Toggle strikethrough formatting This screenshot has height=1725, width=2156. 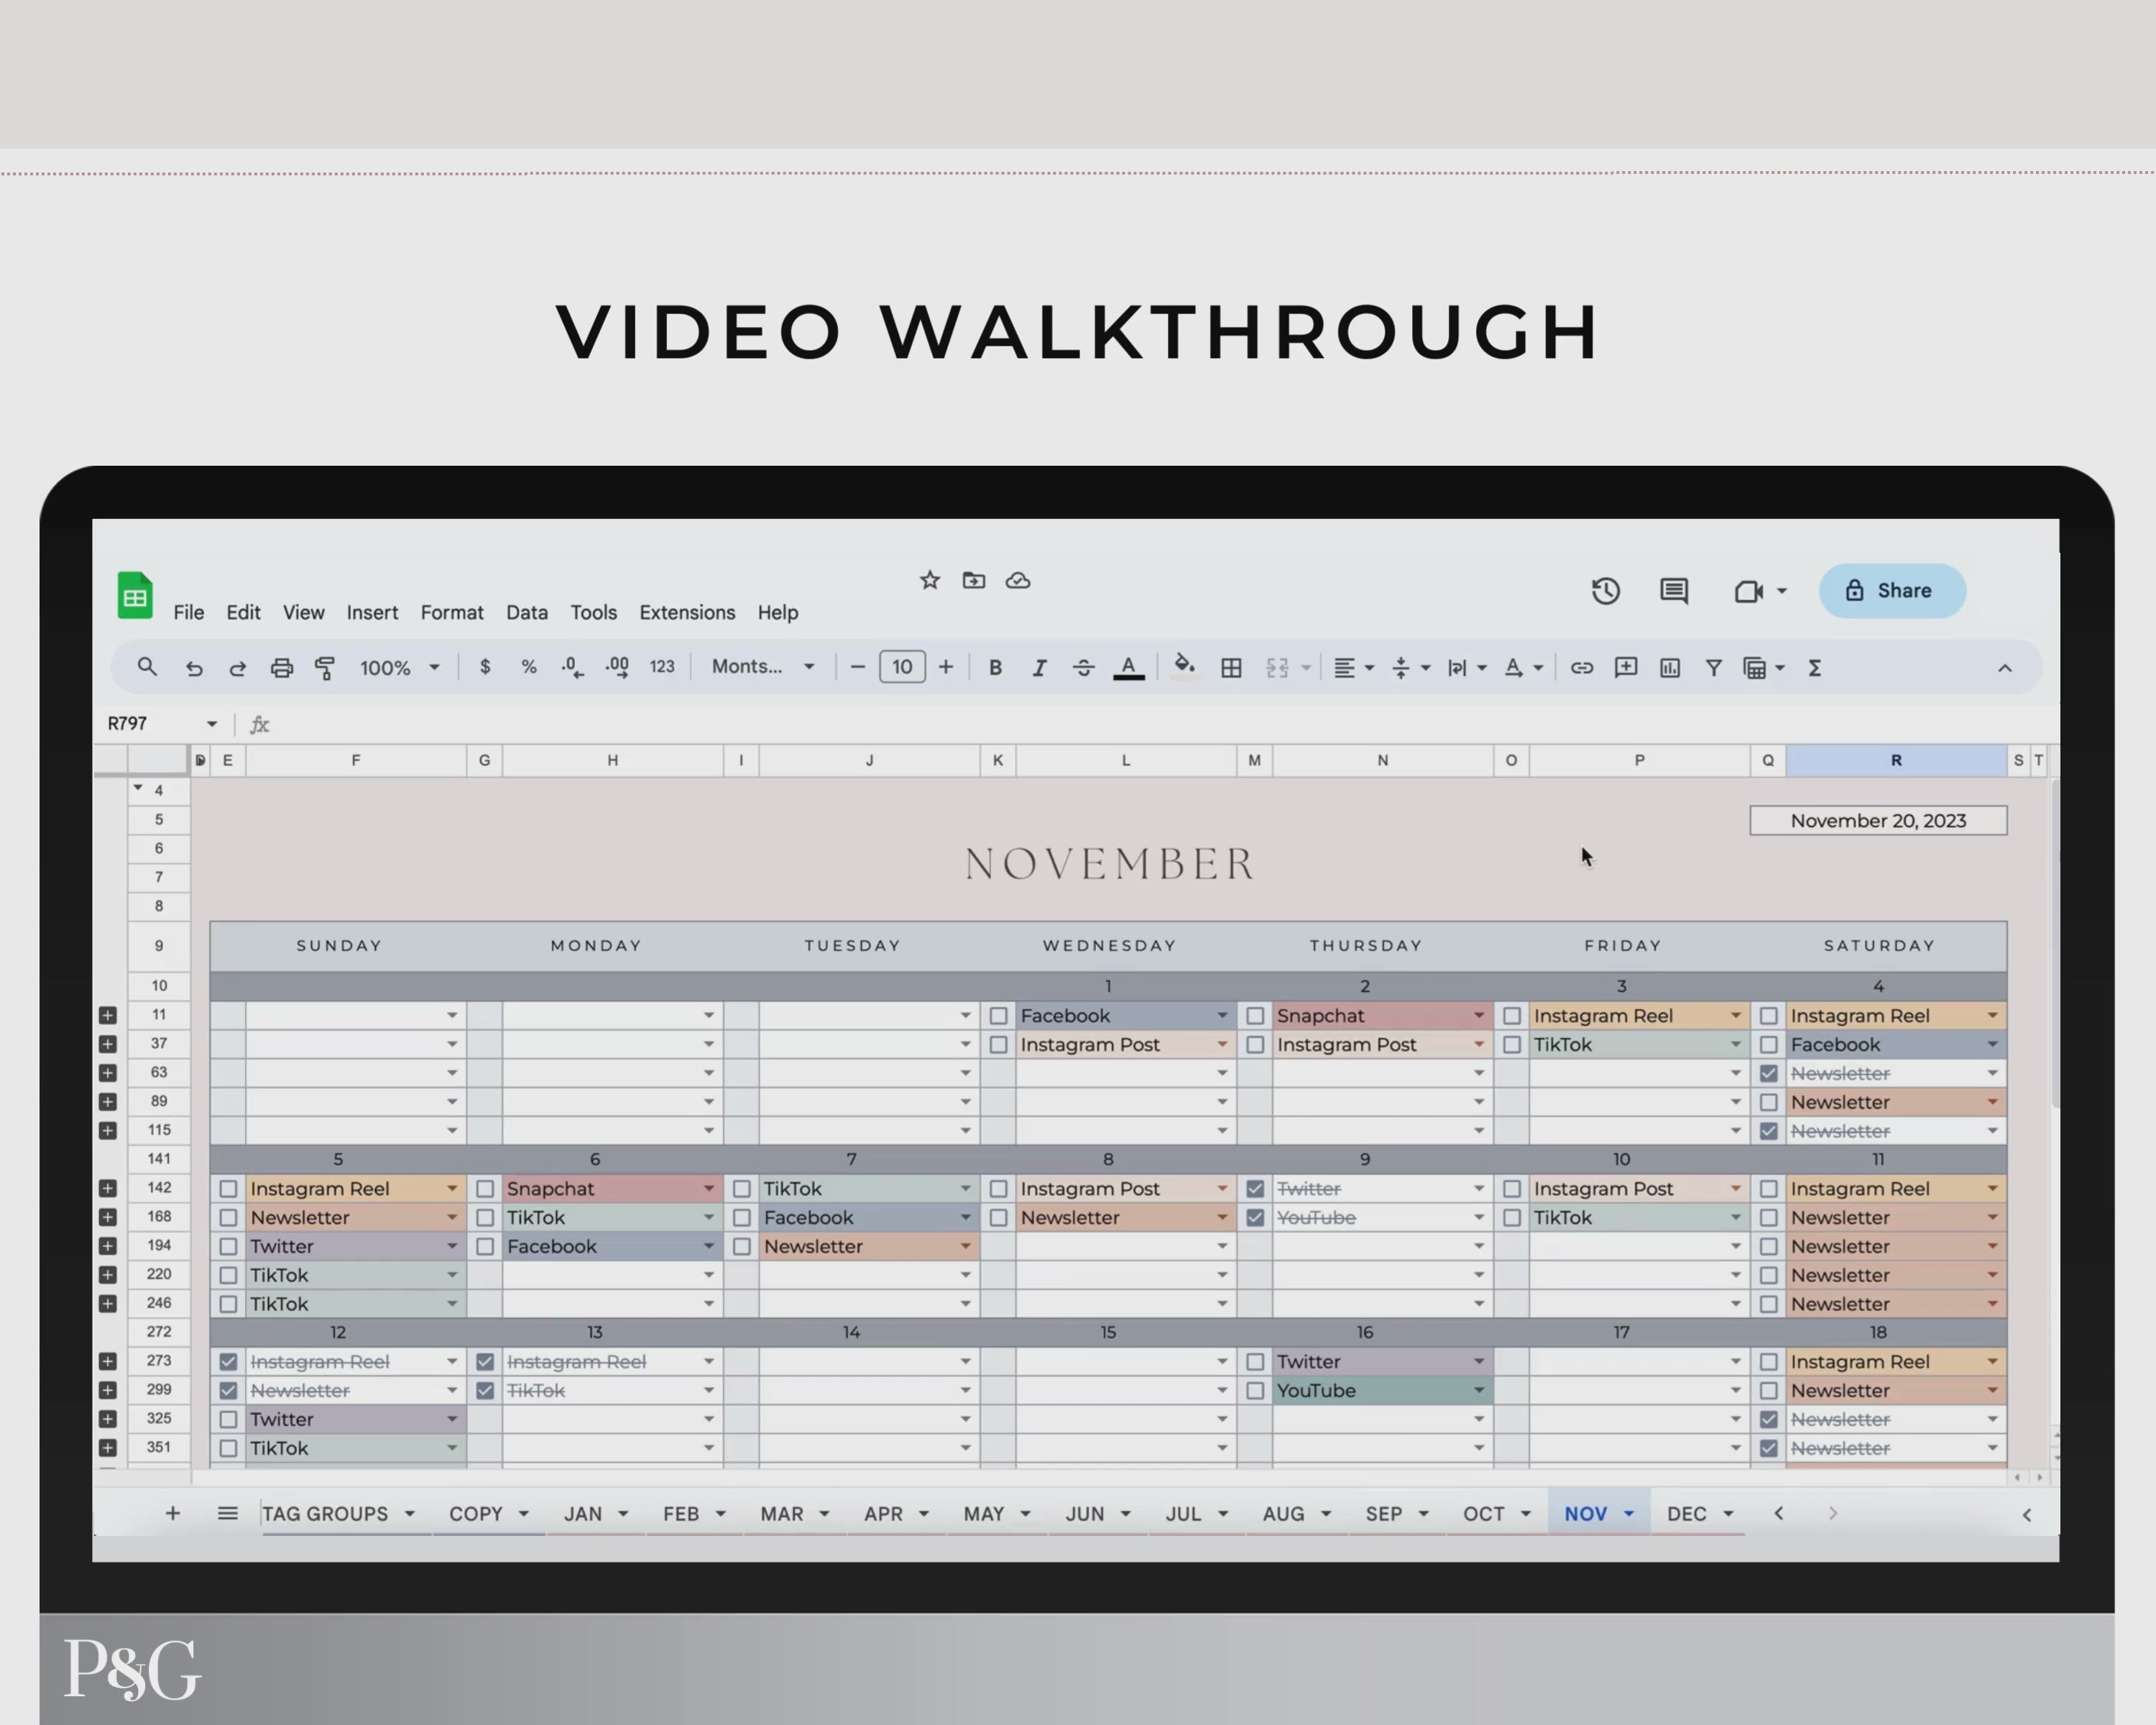1083,668
